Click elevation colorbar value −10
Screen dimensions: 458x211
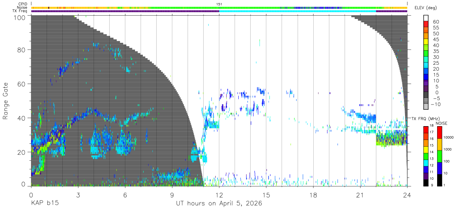pos(436,105)
